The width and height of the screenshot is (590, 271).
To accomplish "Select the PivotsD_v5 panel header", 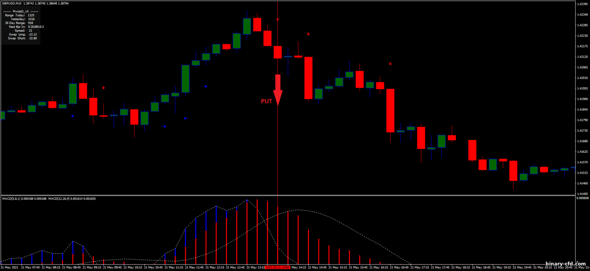I will click(x=20, y=11).
